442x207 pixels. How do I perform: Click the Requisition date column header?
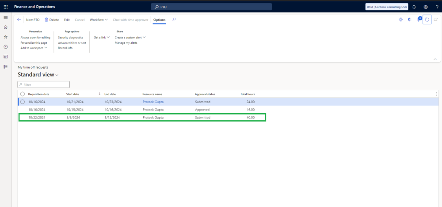pos(38,94)
